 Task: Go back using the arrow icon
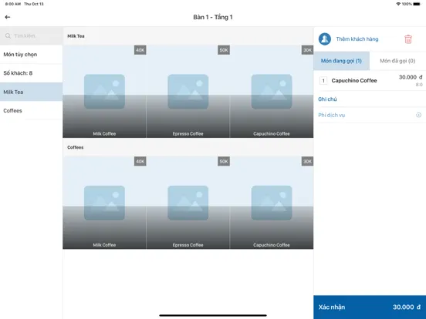click(8, 17)
